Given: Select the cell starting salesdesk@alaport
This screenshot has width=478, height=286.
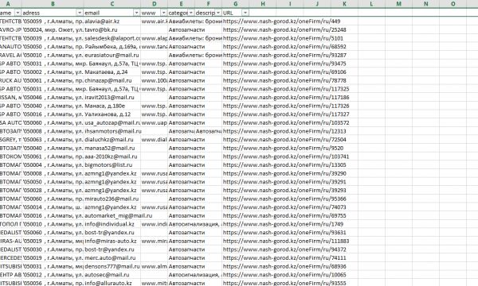Looking at the screenshot, I should click(x=112, y=38).
